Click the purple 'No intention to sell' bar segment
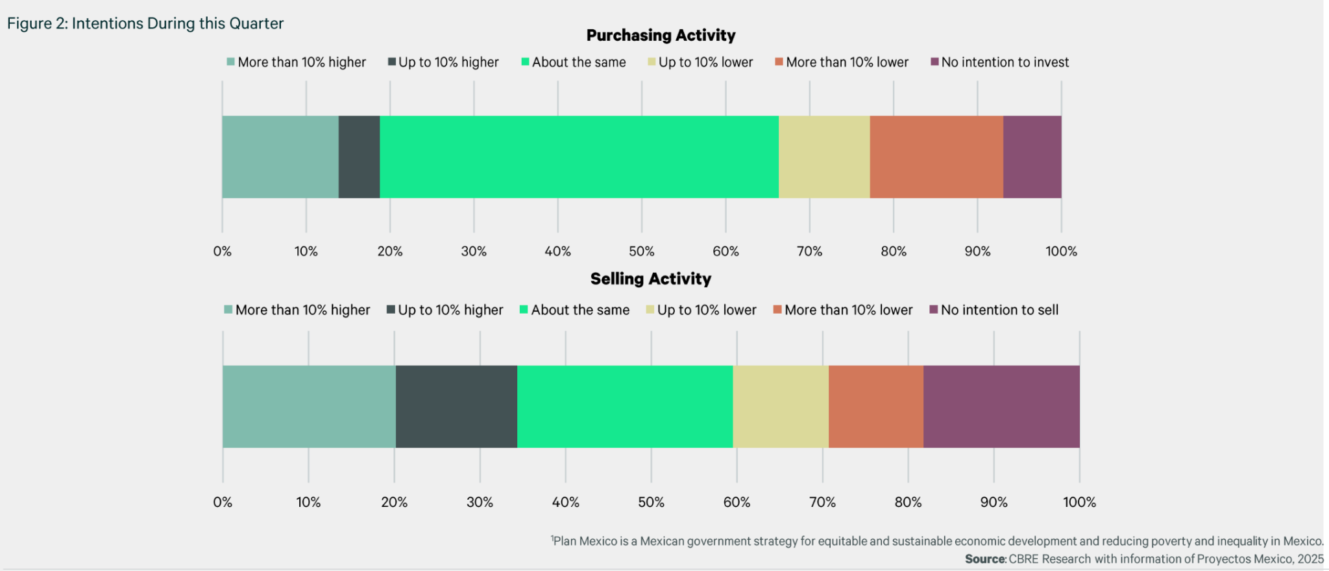This screenshot has width=1329, height=571. [x=1001, y=406]
